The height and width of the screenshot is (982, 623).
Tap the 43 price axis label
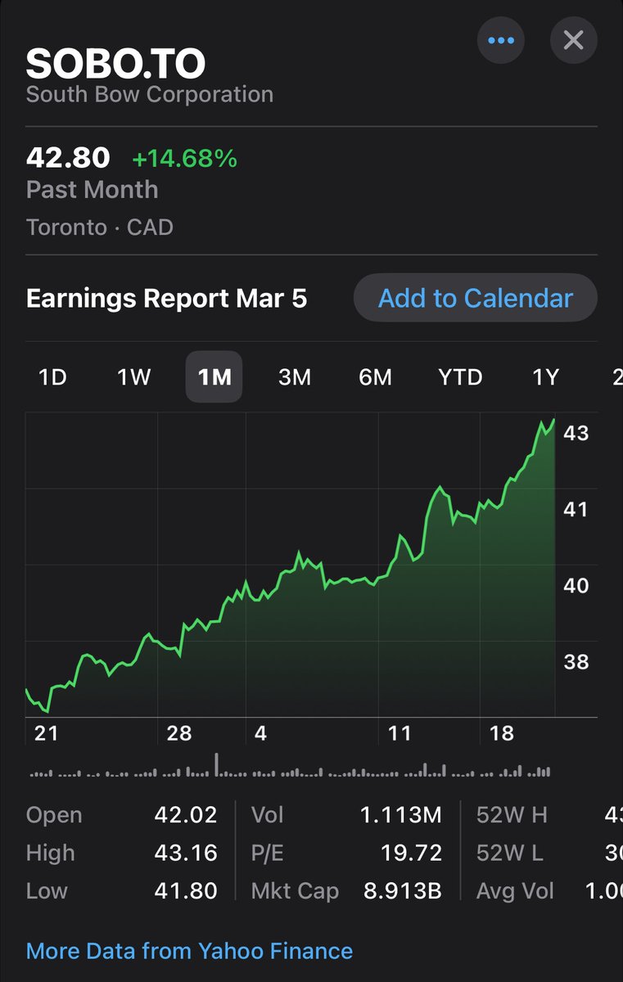point(576,433)
